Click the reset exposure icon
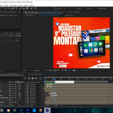The image size is (113, 113). click(x=66, y=70)
